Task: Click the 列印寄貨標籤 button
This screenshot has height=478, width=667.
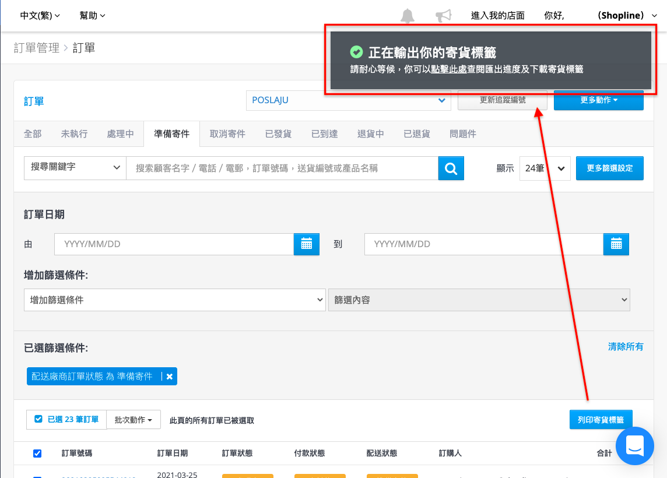Action: [601, 420]
